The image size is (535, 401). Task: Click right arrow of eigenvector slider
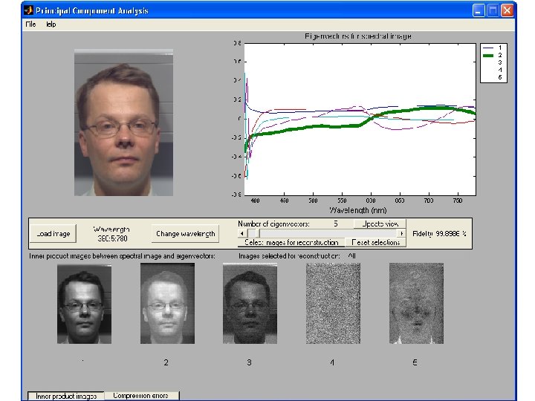tap(402, 233)
